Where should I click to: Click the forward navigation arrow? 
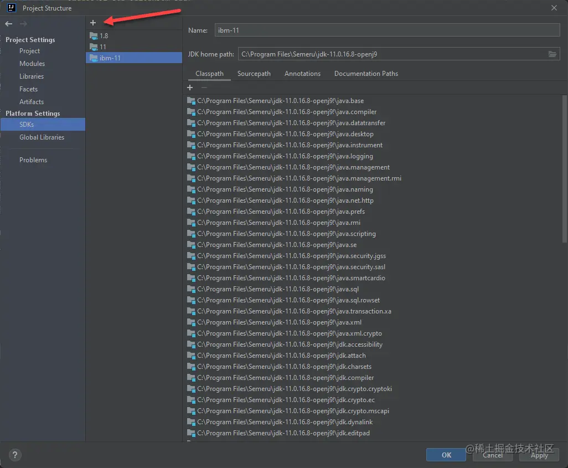click(x=24, y=24)
